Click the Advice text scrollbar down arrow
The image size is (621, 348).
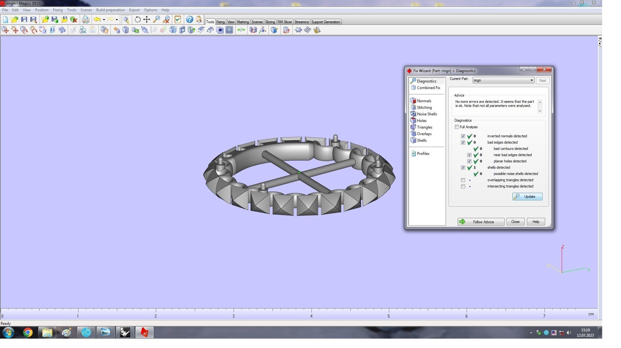540,111
